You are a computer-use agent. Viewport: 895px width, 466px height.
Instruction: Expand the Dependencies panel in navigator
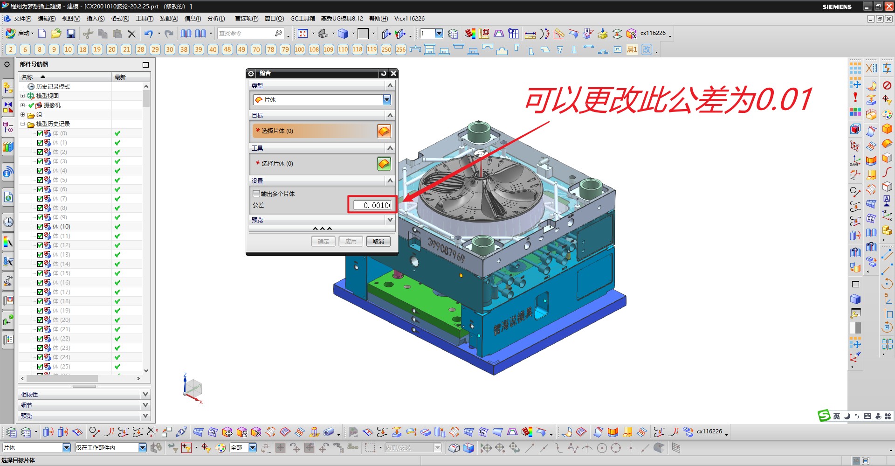point(145,394)
